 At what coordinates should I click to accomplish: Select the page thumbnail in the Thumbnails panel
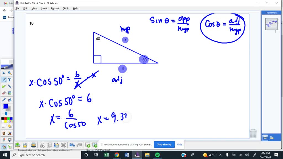[271, 24]
